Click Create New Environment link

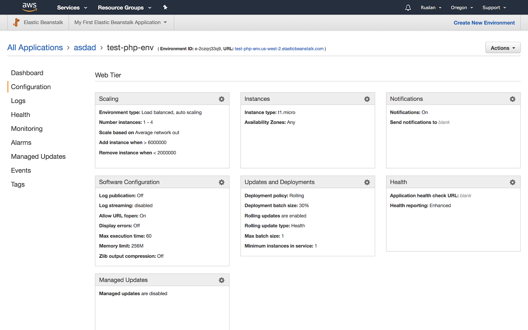[484, 23]
